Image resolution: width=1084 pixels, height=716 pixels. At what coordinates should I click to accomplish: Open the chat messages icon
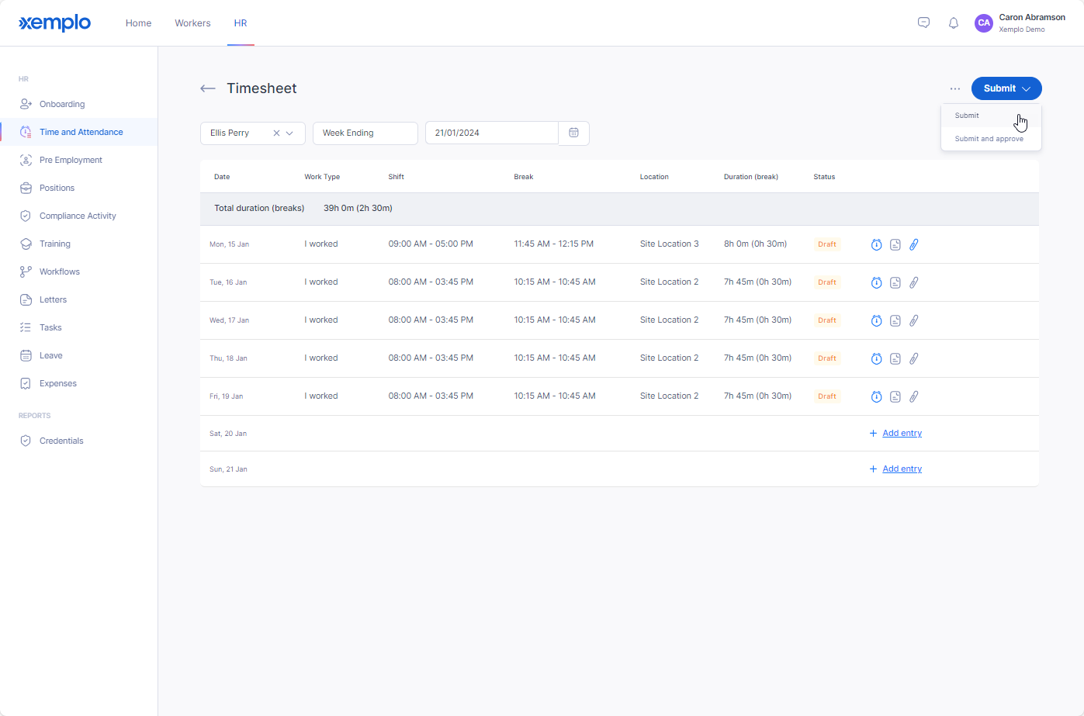tap(923, 22)
